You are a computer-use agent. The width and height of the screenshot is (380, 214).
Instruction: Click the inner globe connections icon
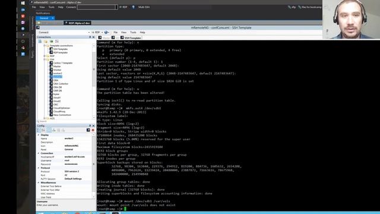(106, 32)
